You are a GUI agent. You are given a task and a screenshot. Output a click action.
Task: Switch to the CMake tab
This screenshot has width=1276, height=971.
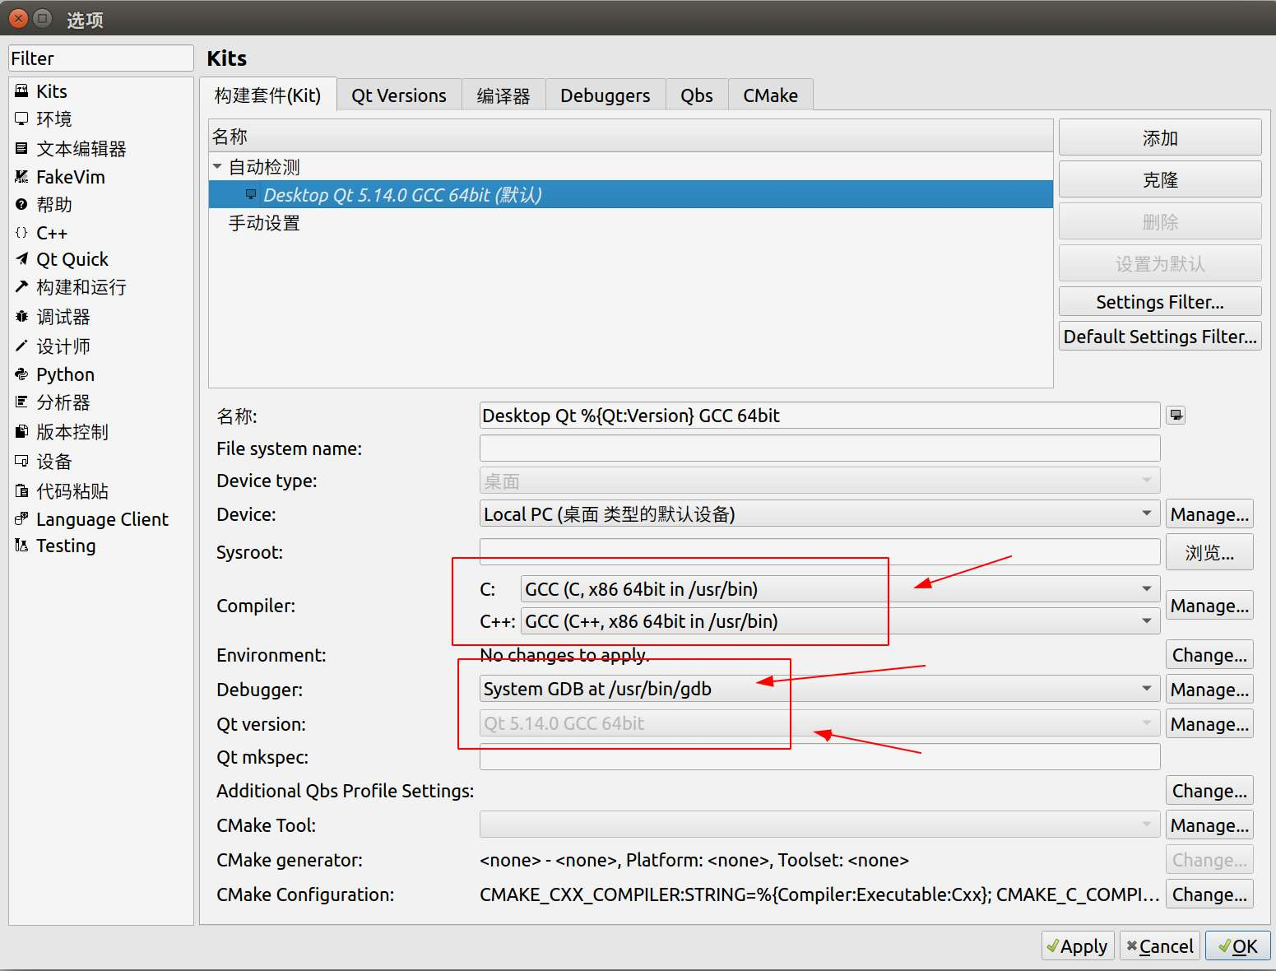771,95
